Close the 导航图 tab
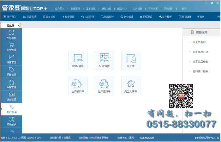Screen dimensions: 221x142 19,26
